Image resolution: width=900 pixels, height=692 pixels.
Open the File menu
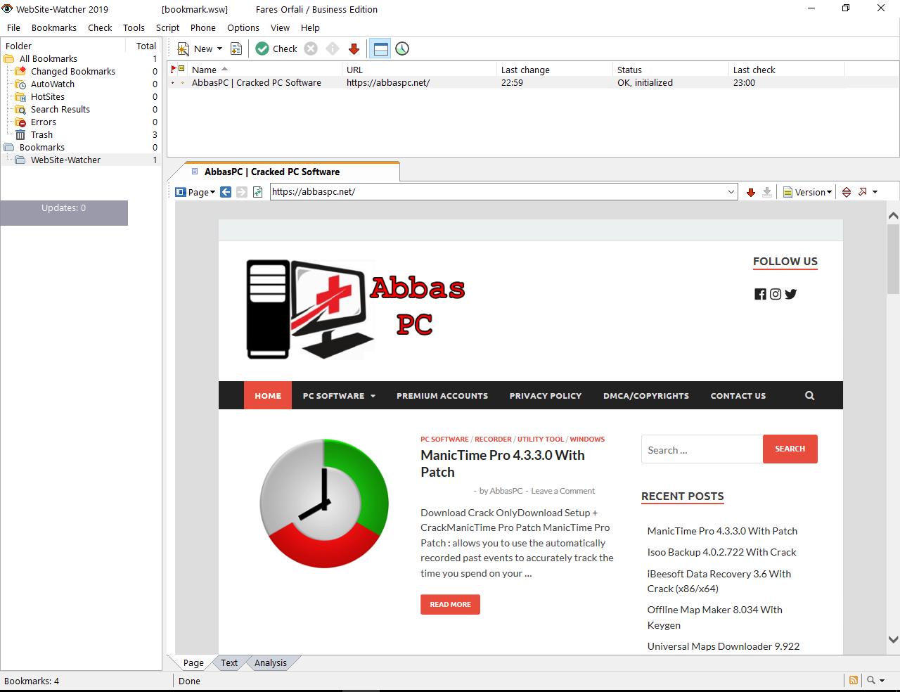pyautogui.click(x=13, y=27)
